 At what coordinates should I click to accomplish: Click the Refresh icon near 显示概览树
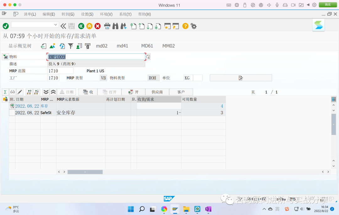(62, 46)
